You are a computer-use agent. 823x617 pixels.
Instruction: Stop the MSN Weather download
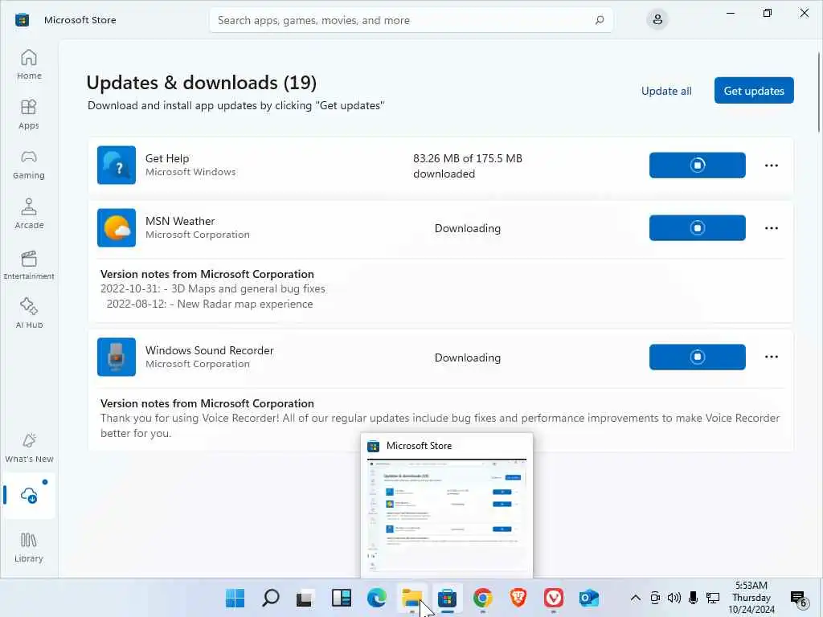(x=697, y=227)
